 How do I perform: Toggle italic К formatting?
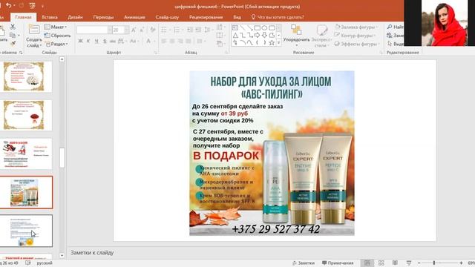coord(88,41)
